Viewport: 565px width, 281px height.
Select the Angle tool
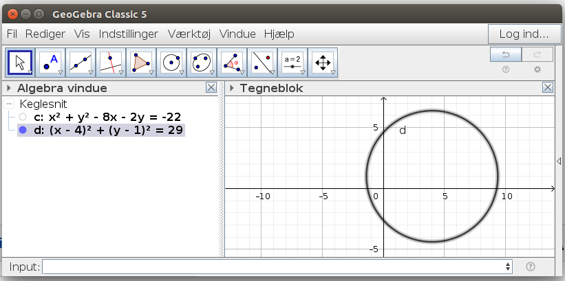tap(232, 63)
